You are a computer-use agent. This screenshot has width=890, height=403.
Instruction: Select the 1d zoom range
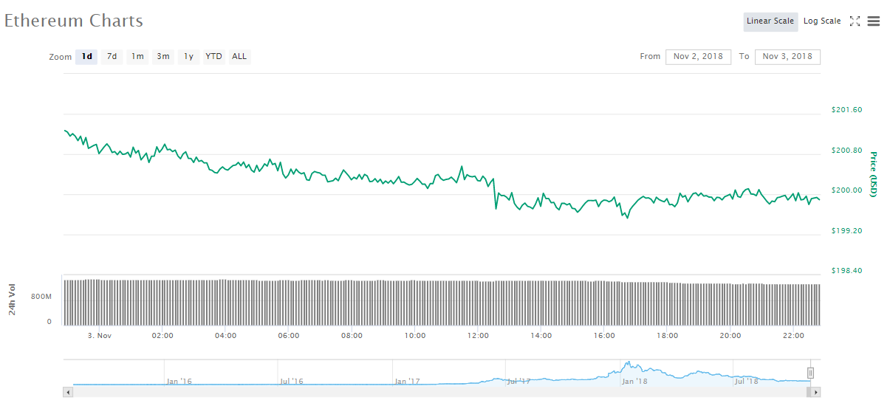click(86, 56)
